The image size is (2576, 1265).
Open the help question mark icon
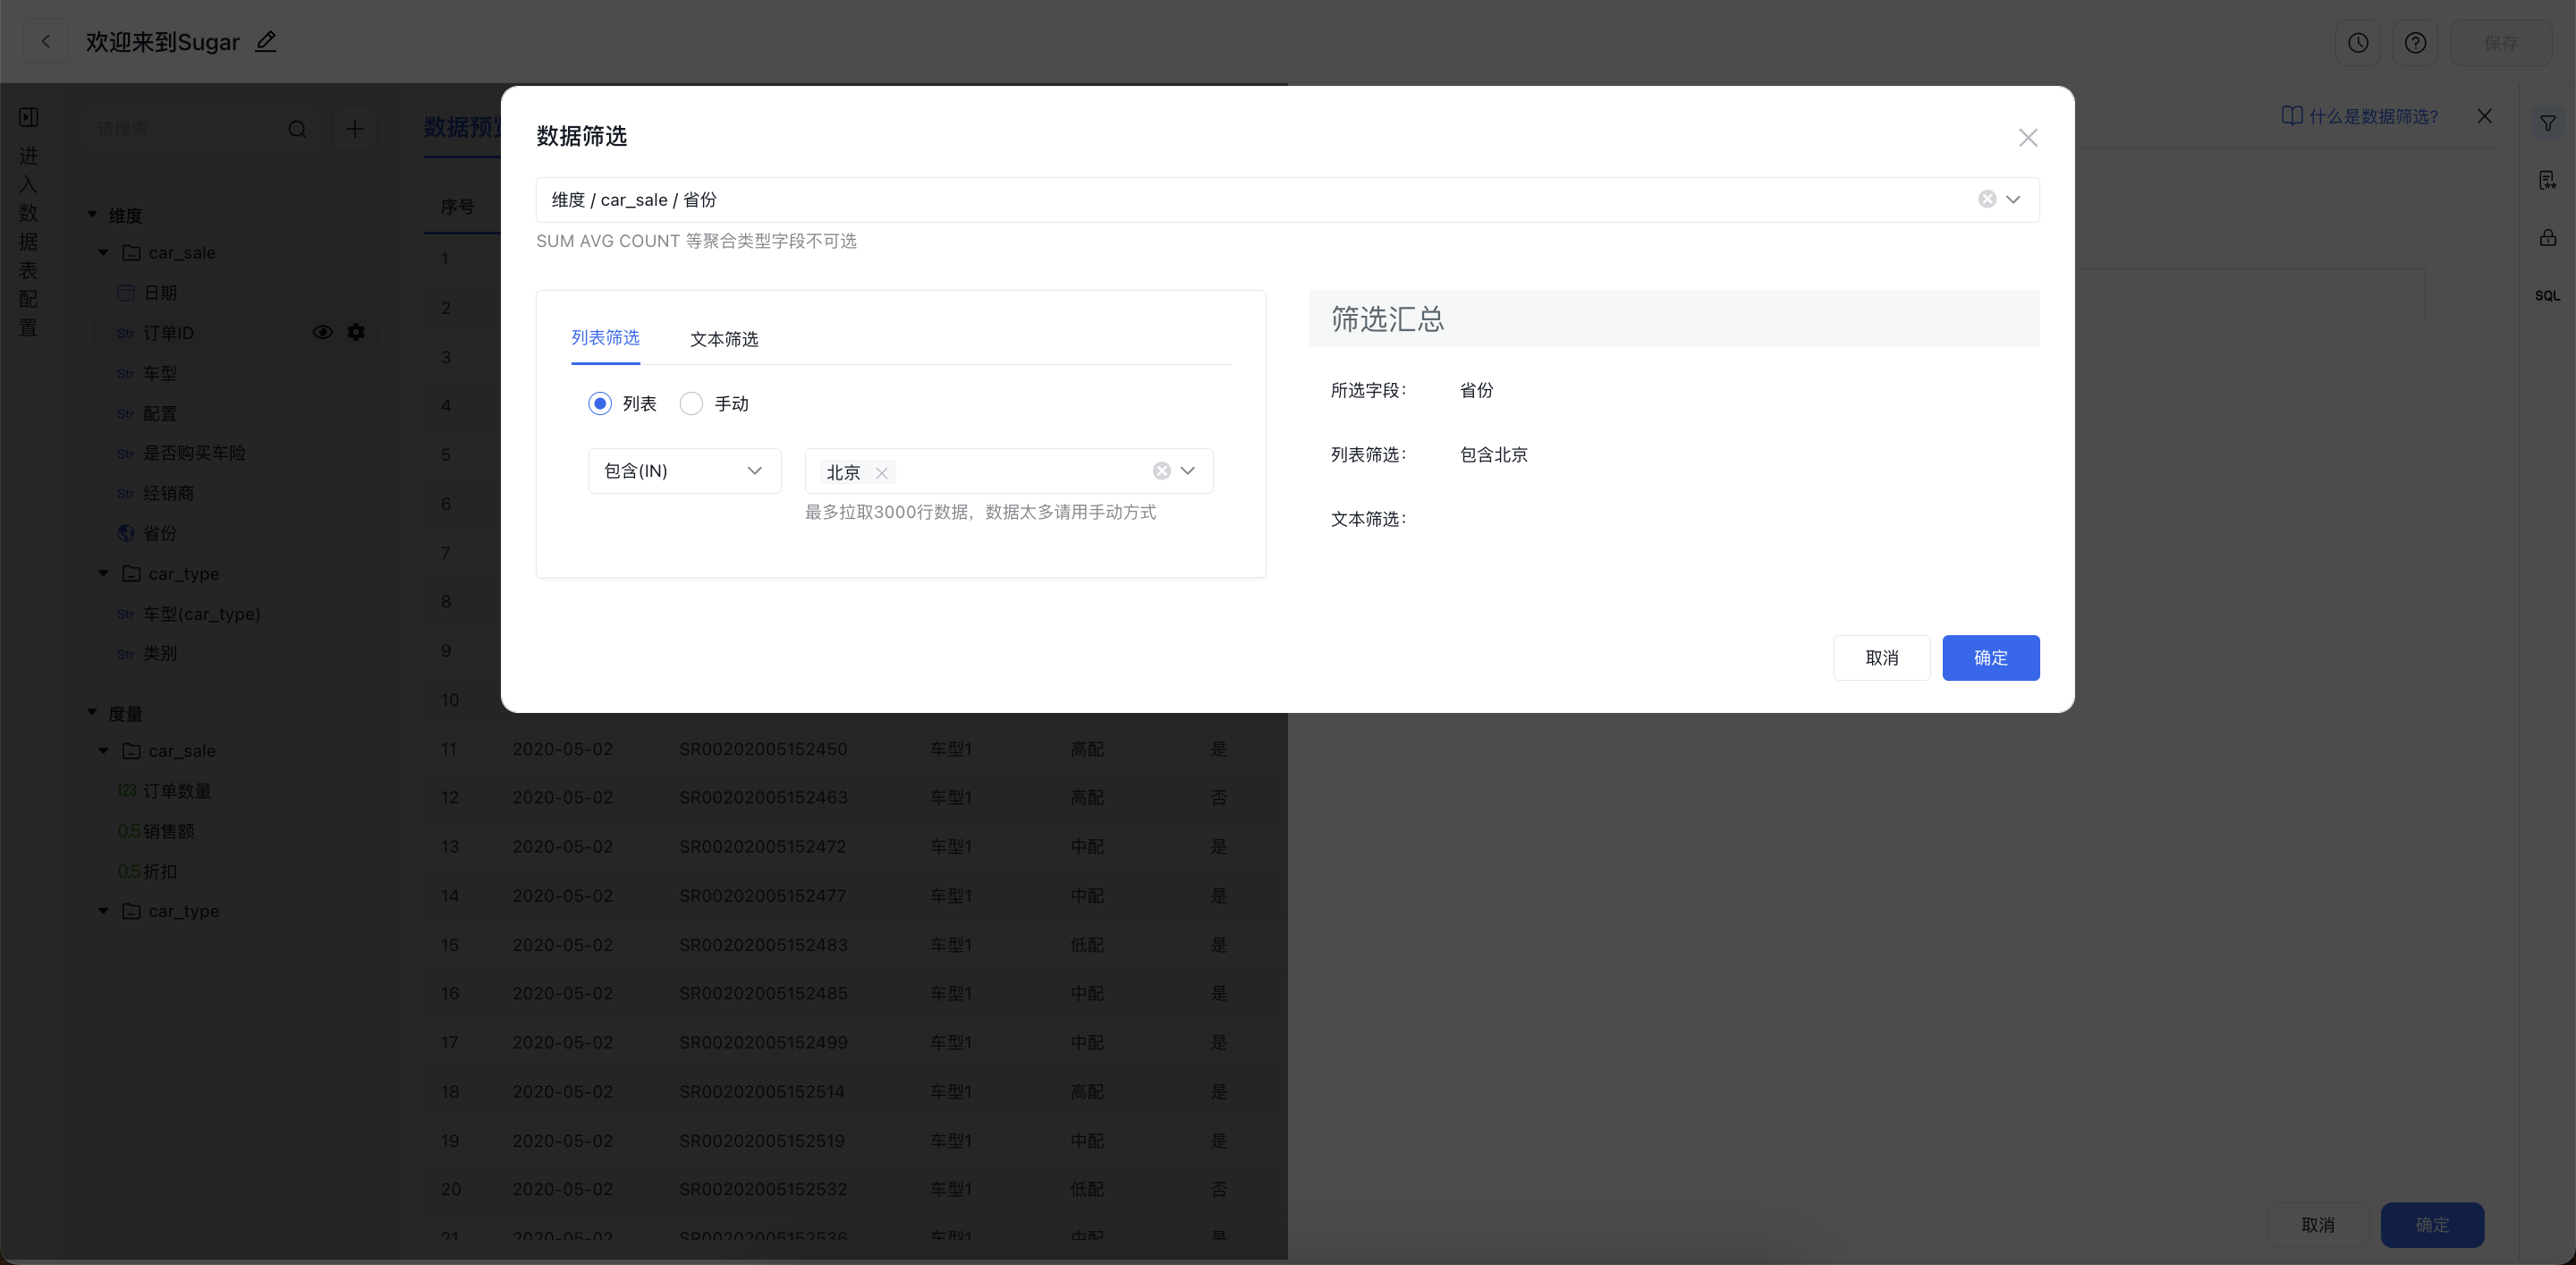[2415, 43]
